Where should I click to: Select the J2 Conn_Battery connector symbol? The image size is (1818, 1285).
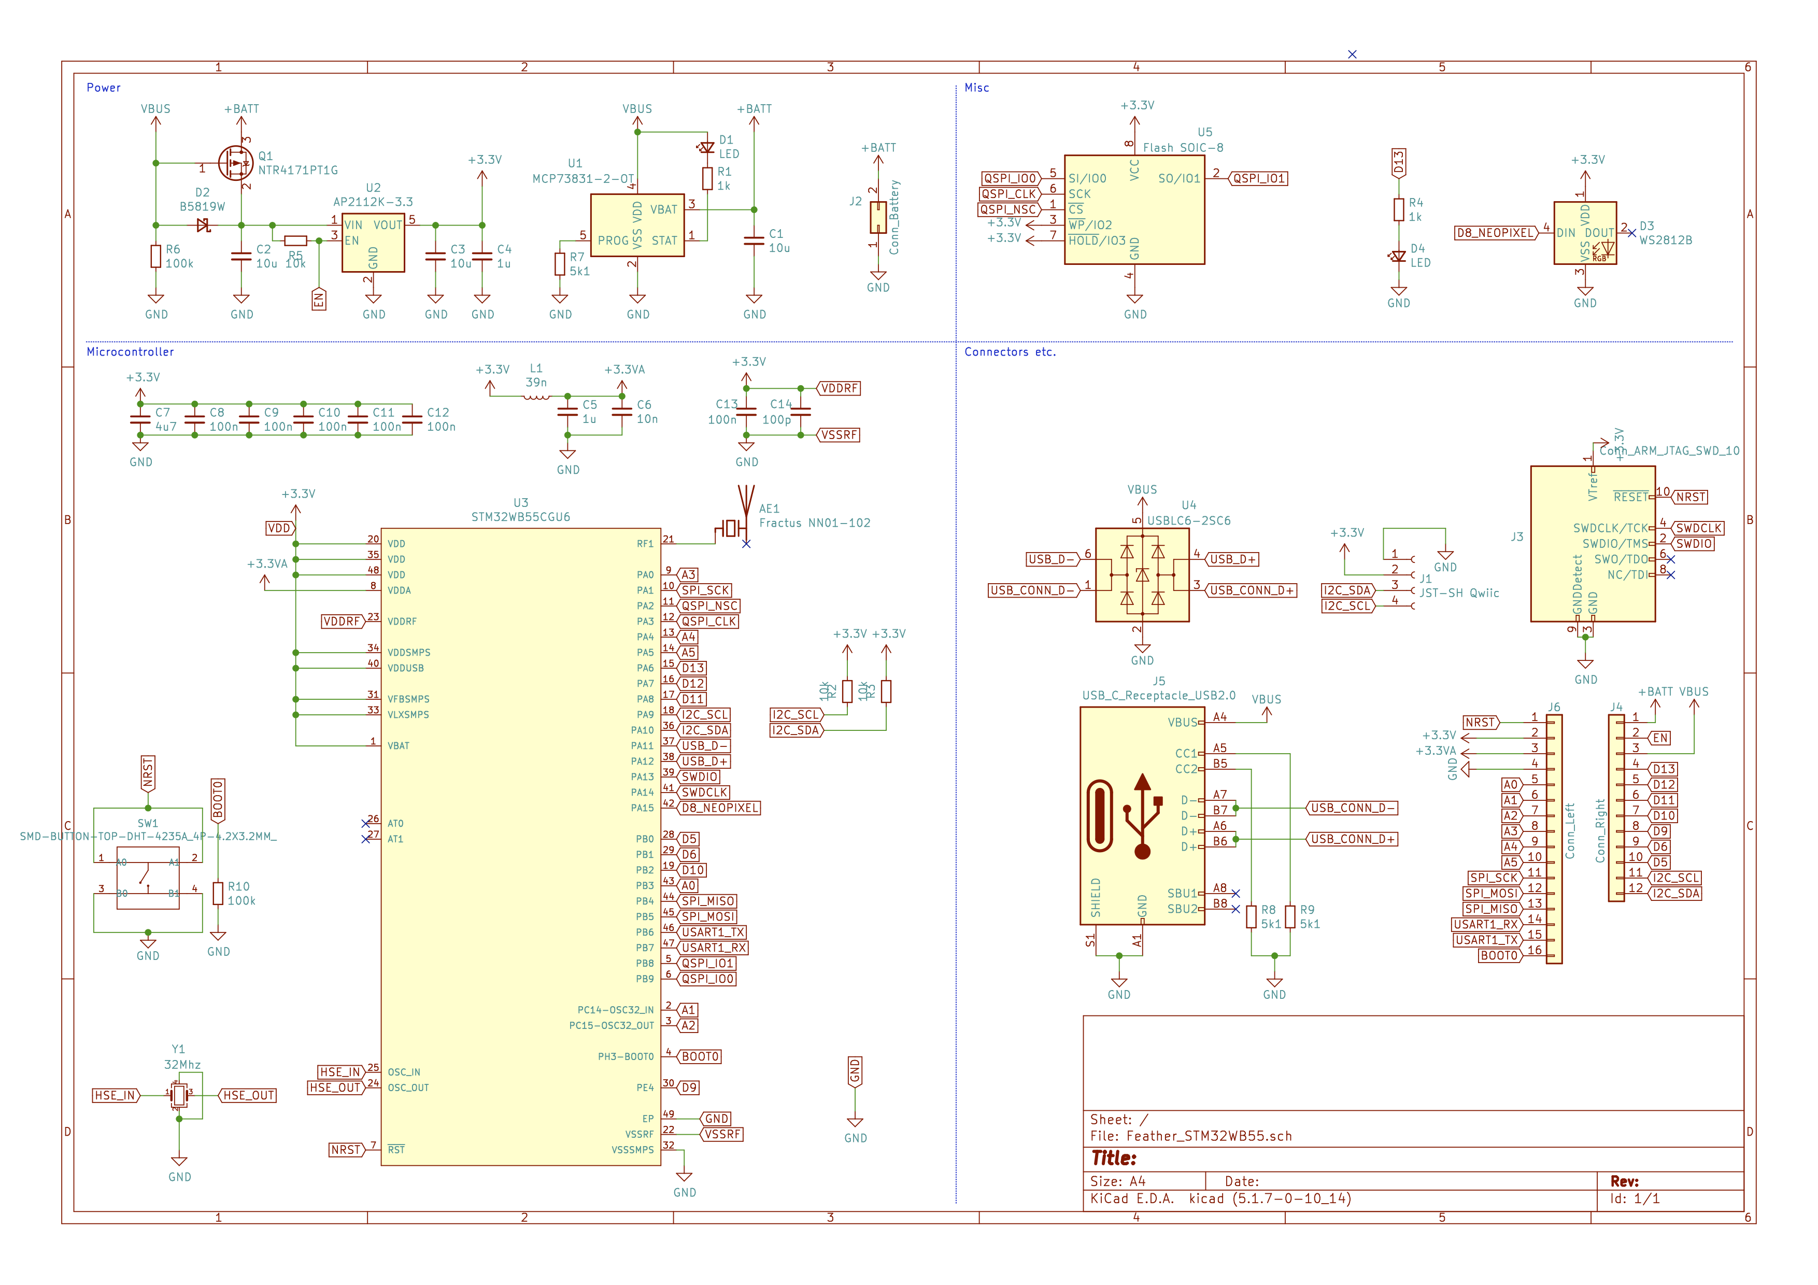click(x=878, y=218)
